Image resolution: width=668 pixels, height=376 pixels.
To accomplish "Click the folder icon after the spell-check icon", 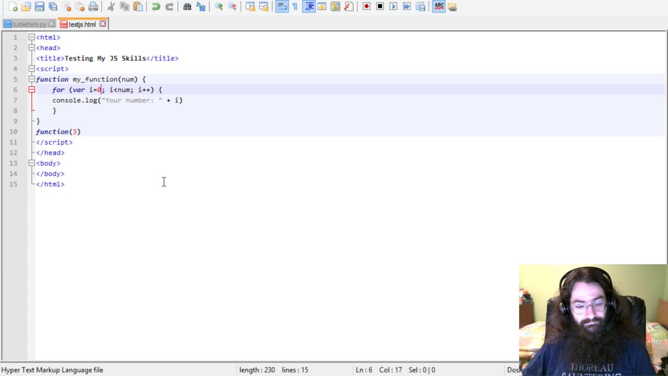I will pos(452,7).
